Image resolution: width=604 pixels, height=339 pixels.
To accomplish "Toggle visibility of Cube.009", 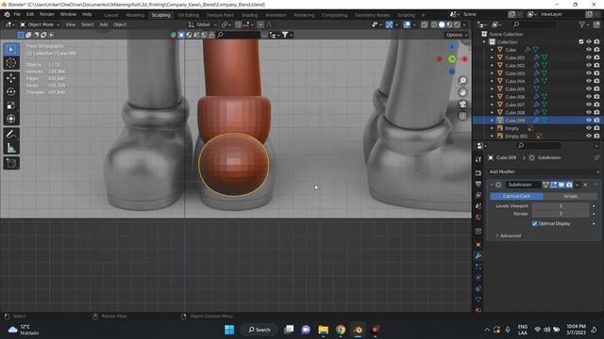I will coord(589,121).
